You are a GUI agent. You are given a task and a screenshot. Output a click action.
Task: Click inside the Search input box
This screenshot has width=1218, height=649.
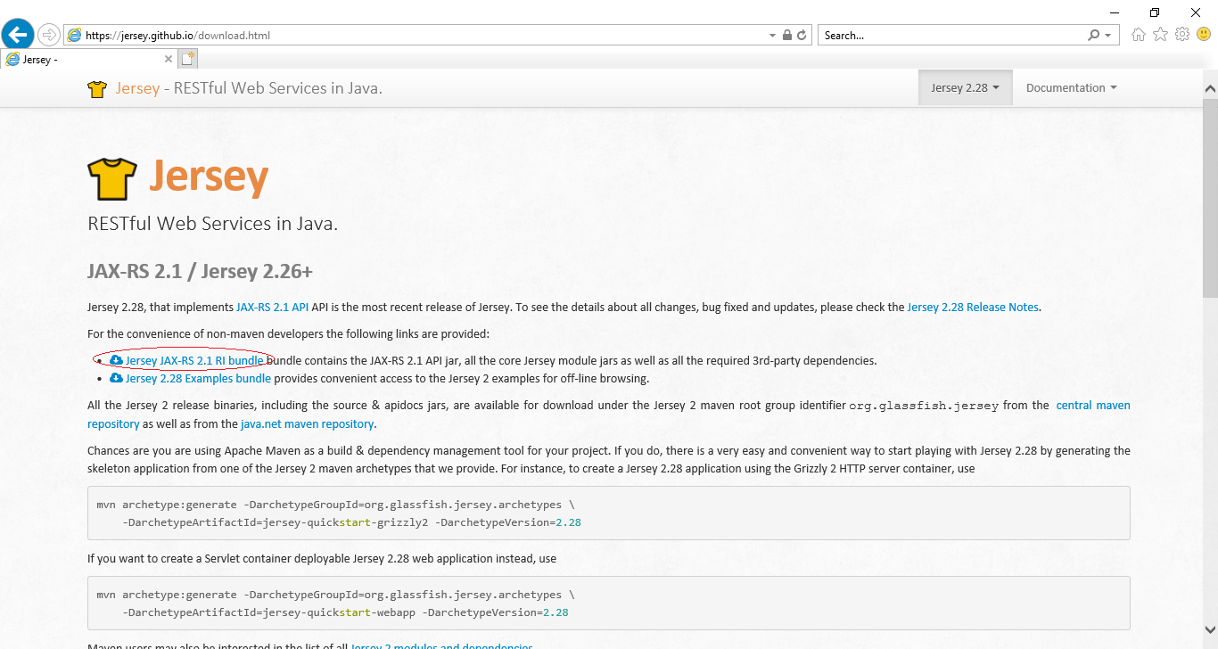click(x=951, y=36)
